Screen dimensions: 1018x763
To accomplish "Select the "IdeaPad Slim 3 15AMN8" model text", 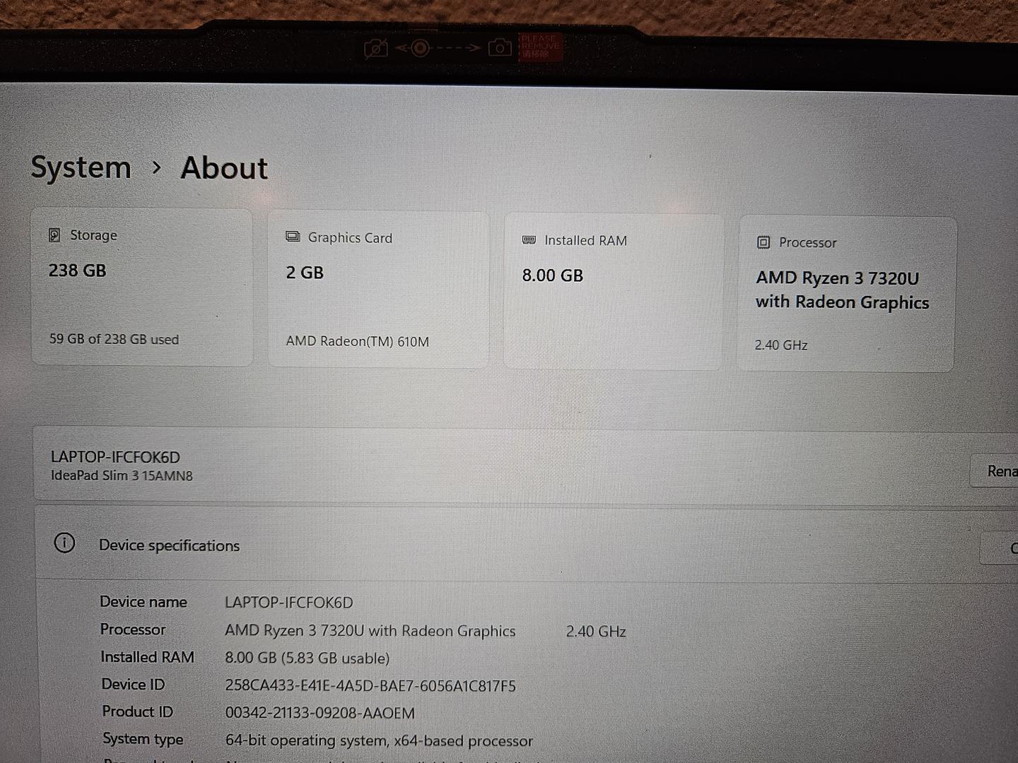I will [122, 475].
